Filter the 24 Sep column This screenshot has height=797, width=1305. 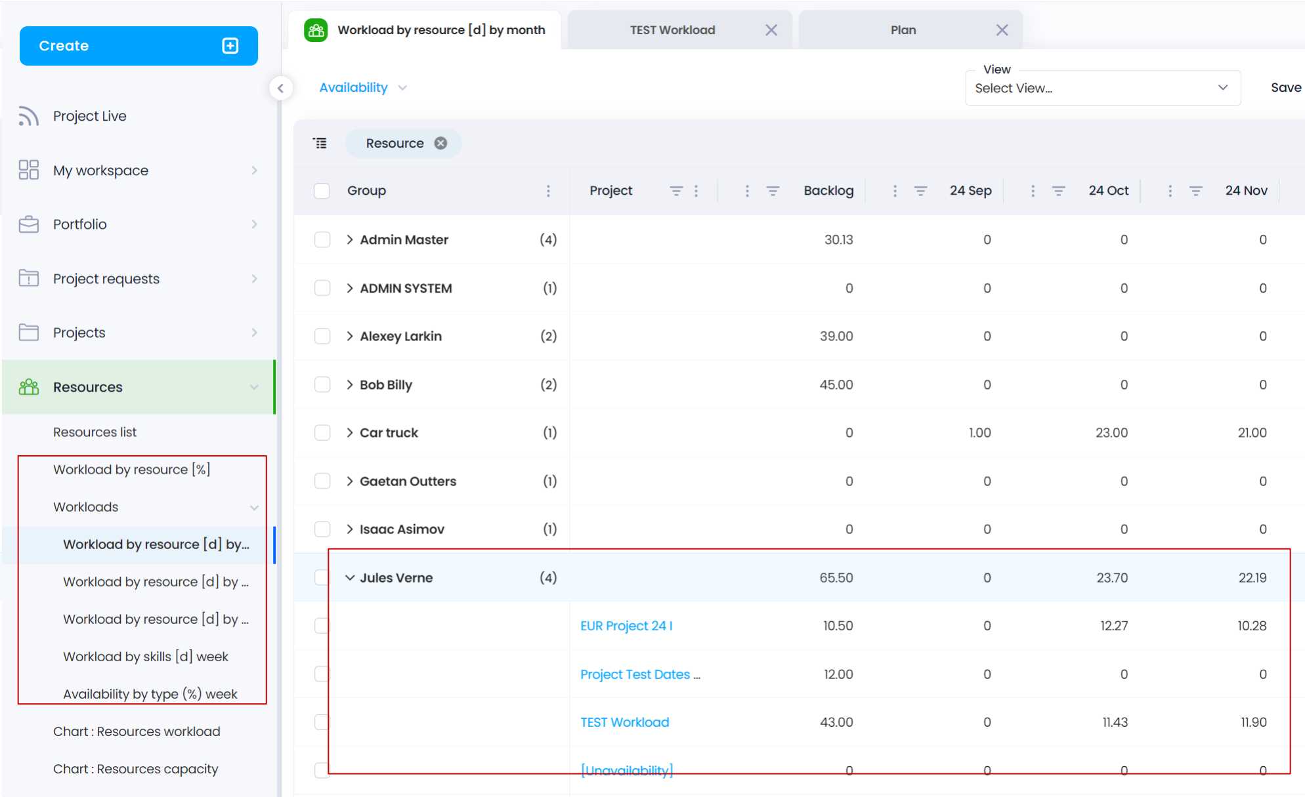click(x=920, y=191)
